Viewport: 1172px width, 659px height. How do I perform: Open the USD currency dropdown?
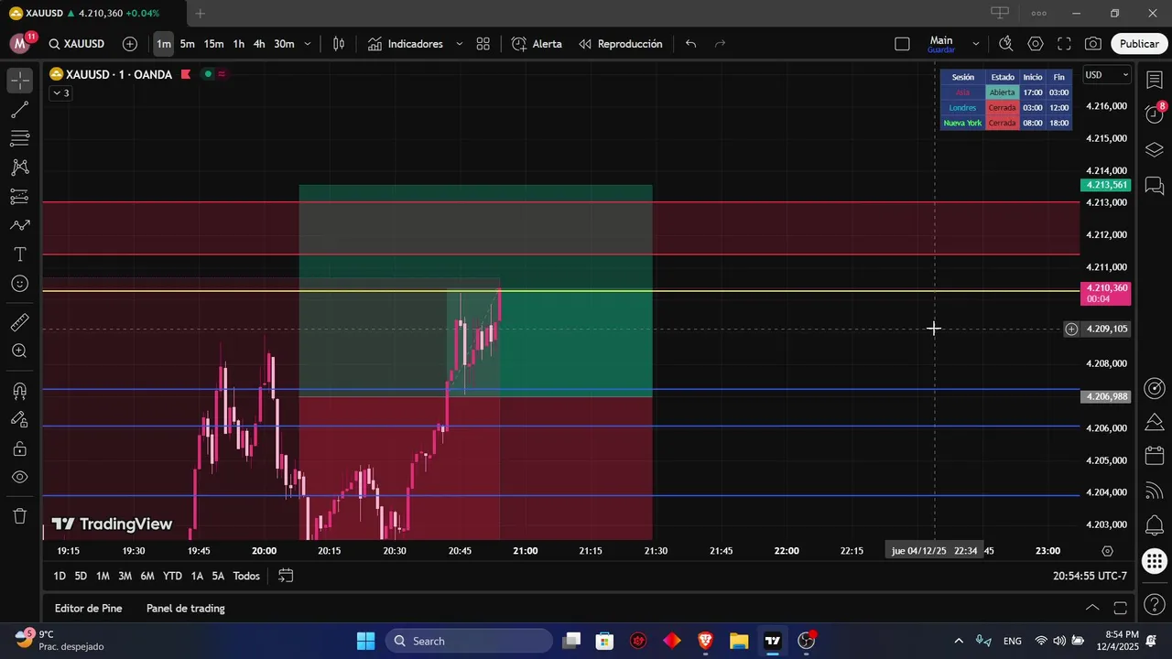(x=1107, y=75)
